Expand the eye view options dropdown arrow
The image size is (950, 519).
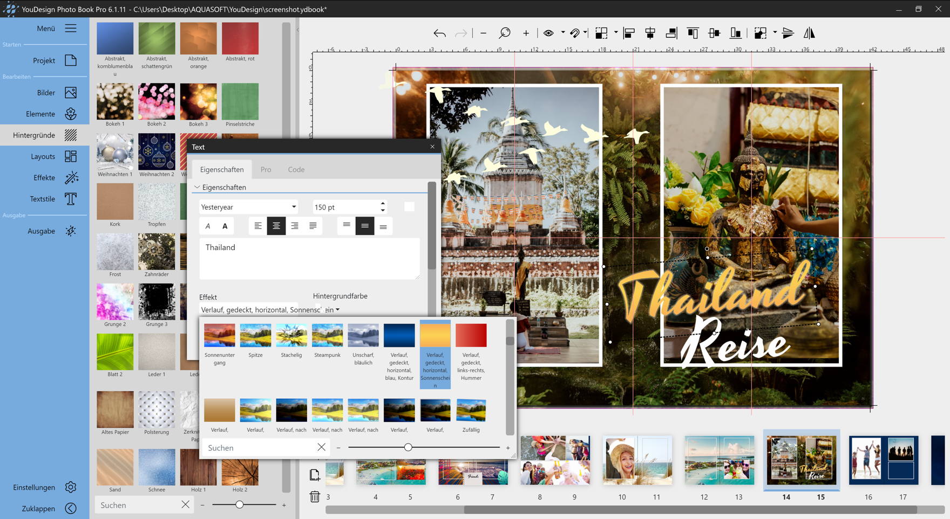pos(563,33)
